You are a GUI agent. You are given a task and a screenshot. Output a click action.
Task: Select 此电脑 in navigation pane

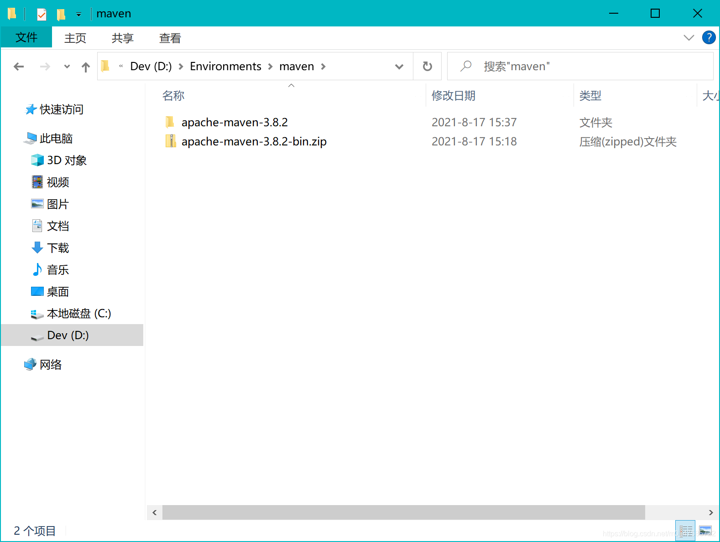tap(56, 139)
